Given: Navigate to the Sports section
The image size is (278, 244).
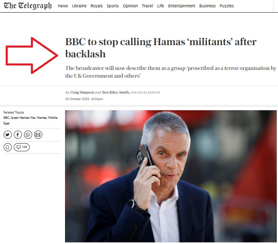Looking at the screenshot, I should pyautogui.click(x=113, y=6).
